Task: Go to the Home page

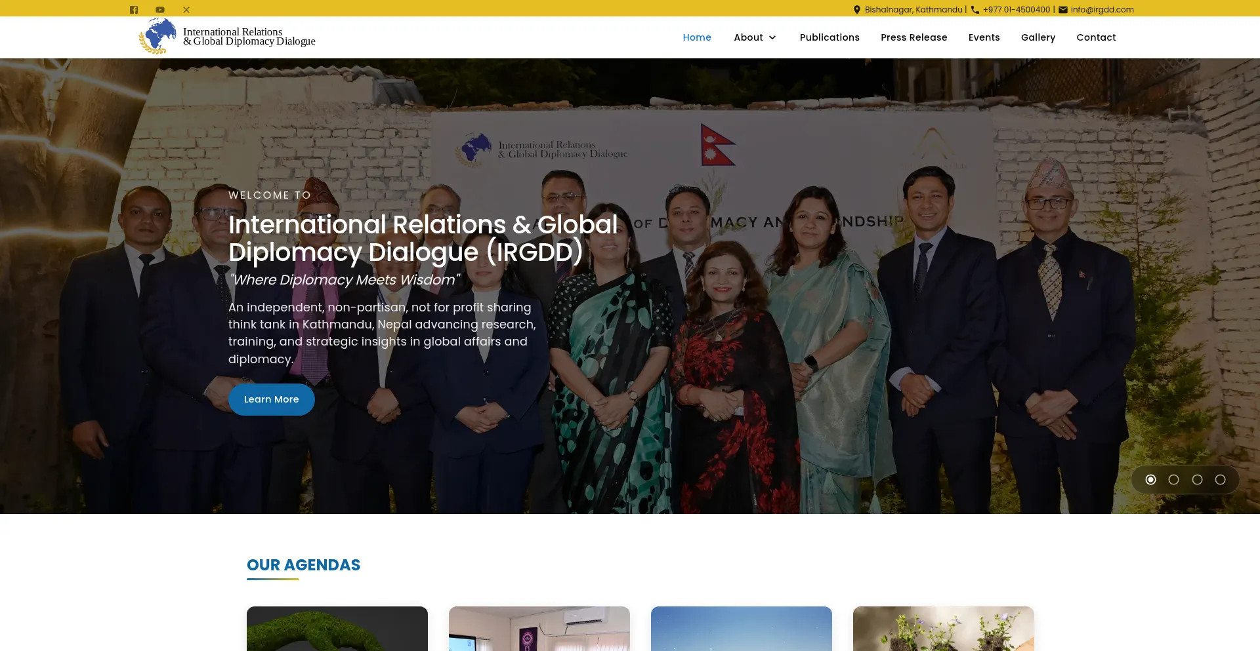Action: click(x=697, y=37)
